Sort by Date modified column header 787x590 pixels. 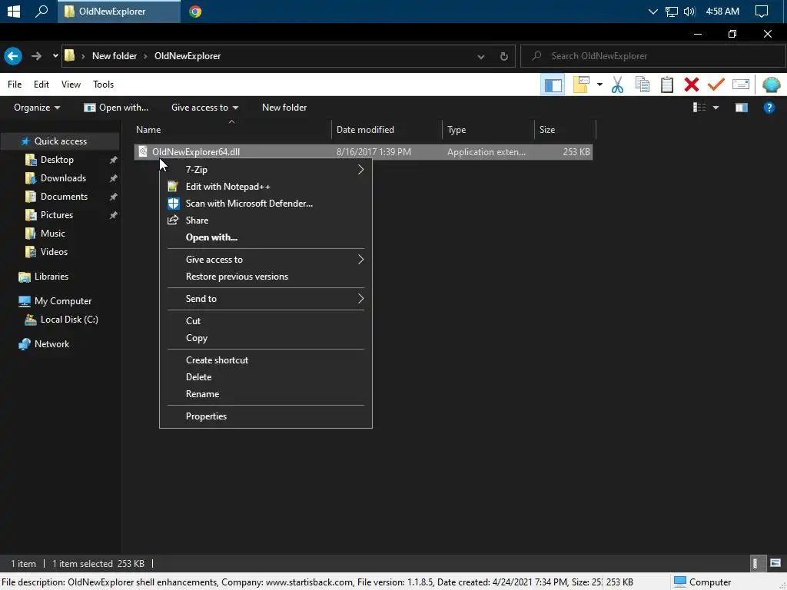(387, 129)
